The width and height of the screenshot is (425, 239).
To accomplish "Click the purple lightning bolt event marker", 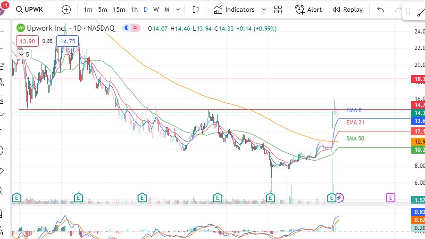I will pos(340,198).
